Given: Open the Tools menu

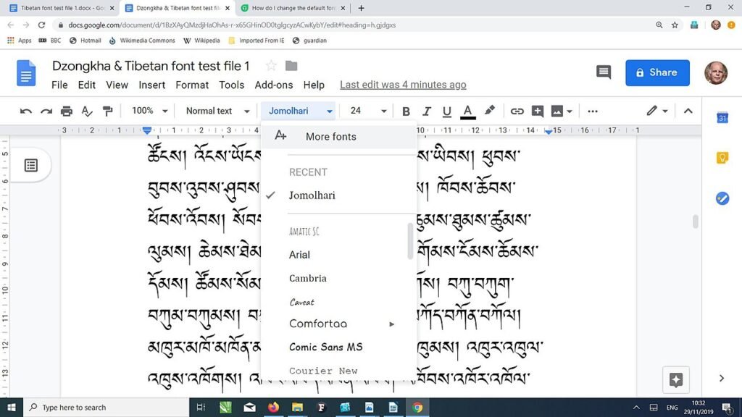Looking at the screenshot, I should click(231, 85).
